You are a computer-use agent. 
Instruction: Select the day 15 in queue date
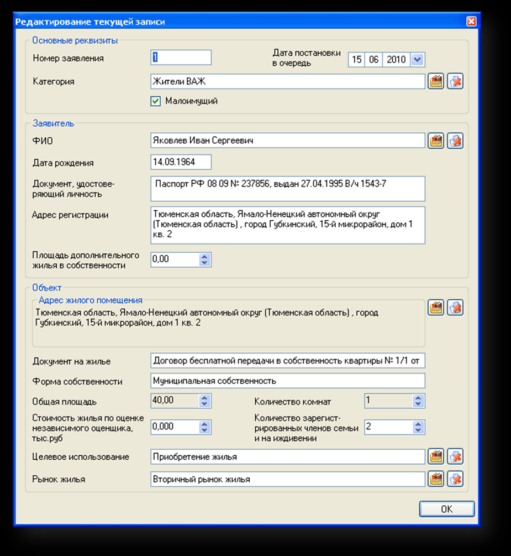click(x=357, y=60)
